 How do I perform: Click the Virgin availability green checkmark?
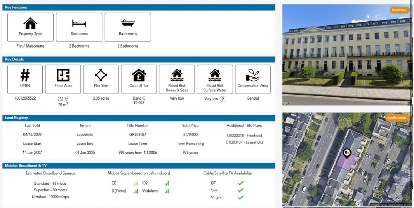pyautogui.click(x=241, y=198)
